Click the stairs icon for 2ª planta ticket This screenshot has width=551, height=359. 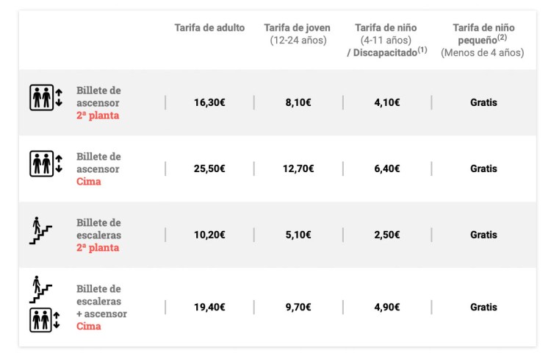pos(40,231)
